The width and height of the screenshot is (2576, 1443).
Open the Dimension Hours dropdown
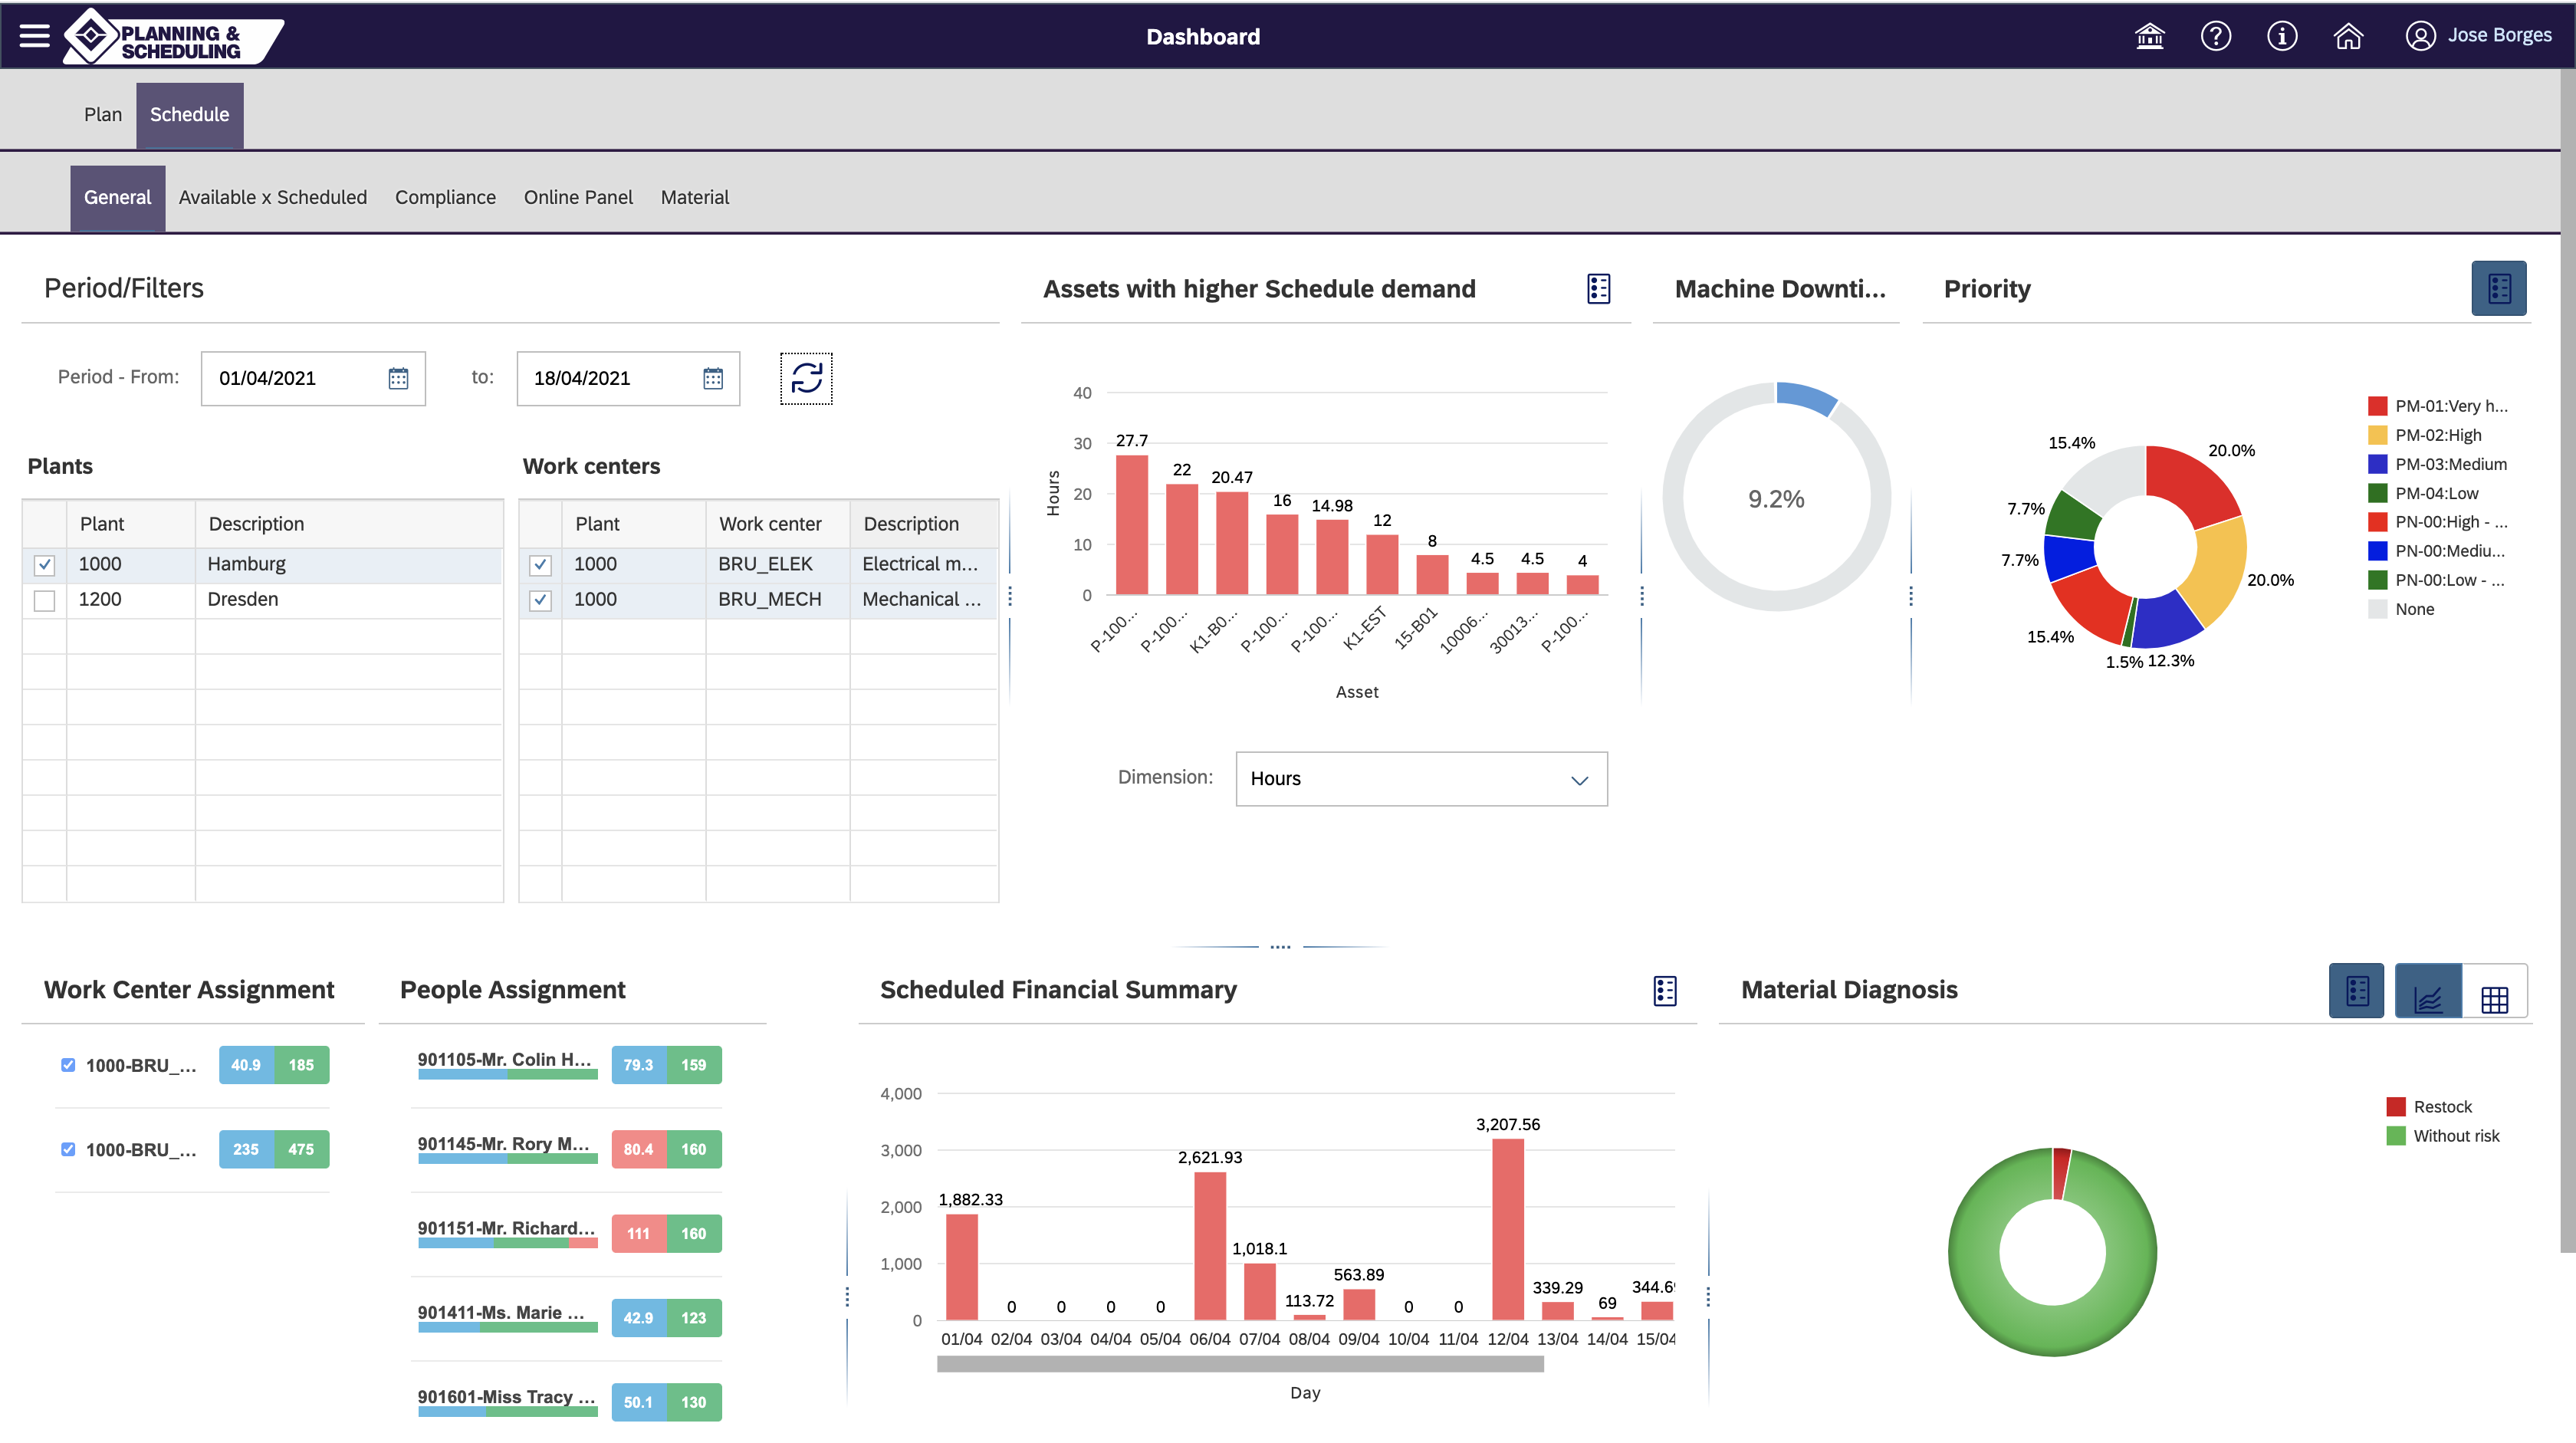click(x=1420, y=779)
